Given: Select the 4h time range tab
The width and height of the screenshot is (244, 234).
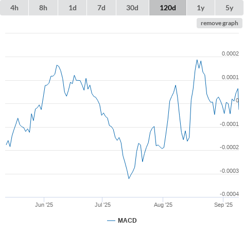Looking at the screenshot, I should tap(14, 8).
